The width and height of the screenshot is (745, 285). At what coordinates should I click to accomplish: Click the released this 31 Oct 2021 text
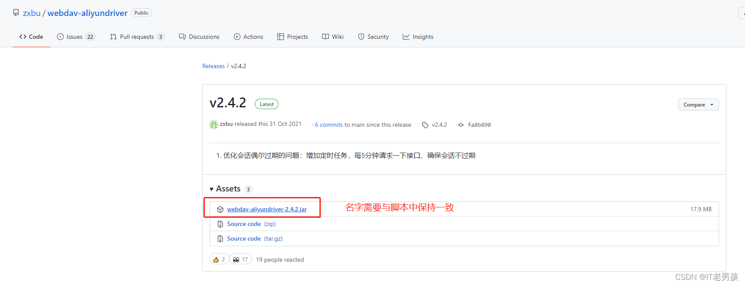[268, 124]
